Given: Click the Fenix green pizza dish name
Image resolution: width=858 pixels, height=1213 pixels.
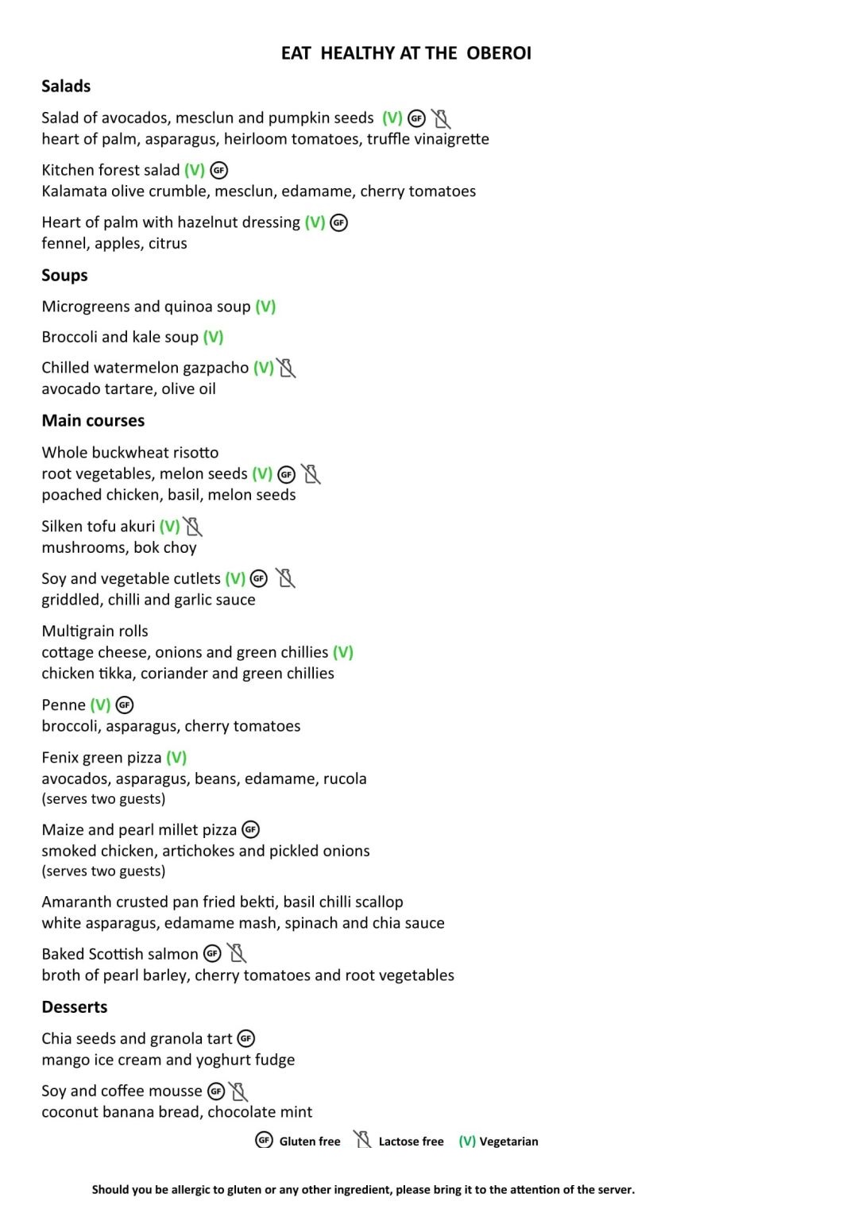Looking at the screenshot, I should click(x=102, y=757).
